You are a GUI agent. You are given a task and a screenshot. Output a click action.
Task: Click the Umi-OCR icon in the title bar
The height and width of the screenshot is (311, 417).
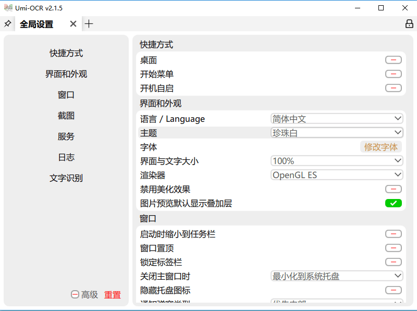(x=7, y=7)
